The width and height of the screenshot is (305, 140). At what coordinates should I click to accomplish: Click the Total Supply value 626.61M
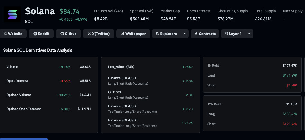click(x=263, y=19)
